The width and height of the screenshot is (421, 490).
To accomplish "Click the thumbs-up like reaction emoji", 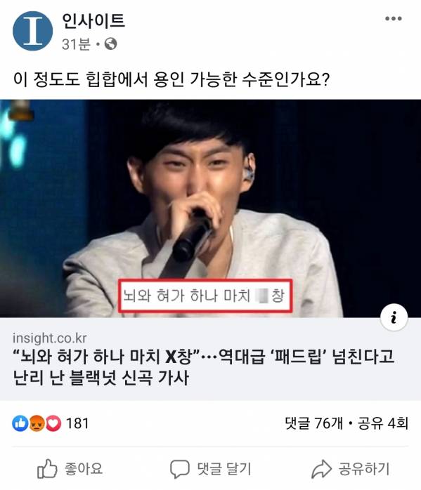I will [20, 424].
